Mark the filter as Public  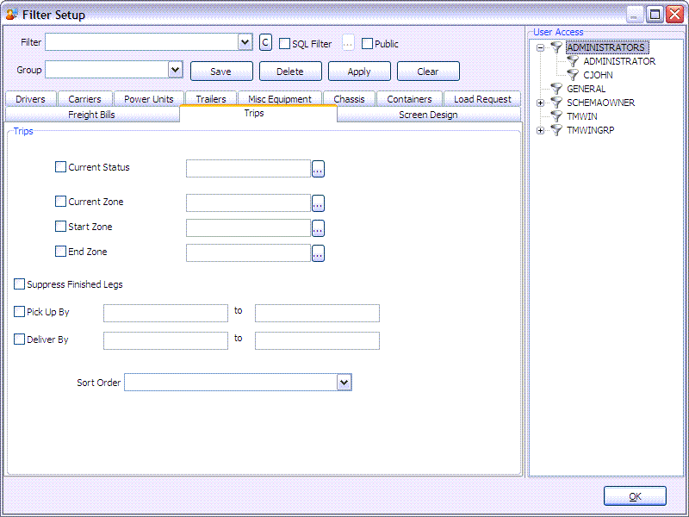[x=367, y=43]
